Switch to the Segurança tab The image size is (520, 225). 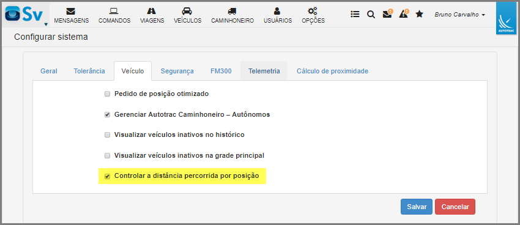click(x=177, y=71)
